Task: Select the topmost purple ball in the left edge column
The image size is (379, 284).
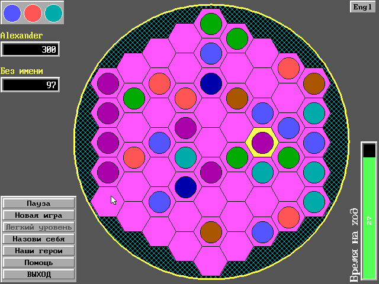Action: [108, 83]
